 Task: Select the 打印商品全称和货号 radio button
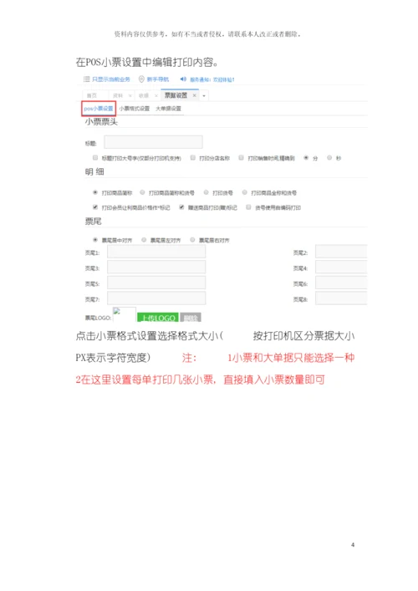[245, 192]
